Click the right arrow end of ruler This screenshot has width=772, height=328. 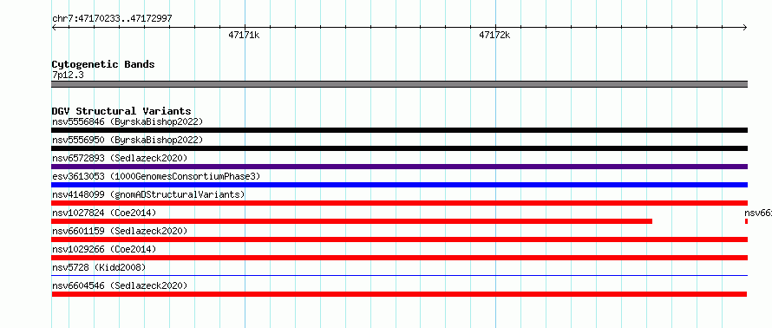(745, 28)
